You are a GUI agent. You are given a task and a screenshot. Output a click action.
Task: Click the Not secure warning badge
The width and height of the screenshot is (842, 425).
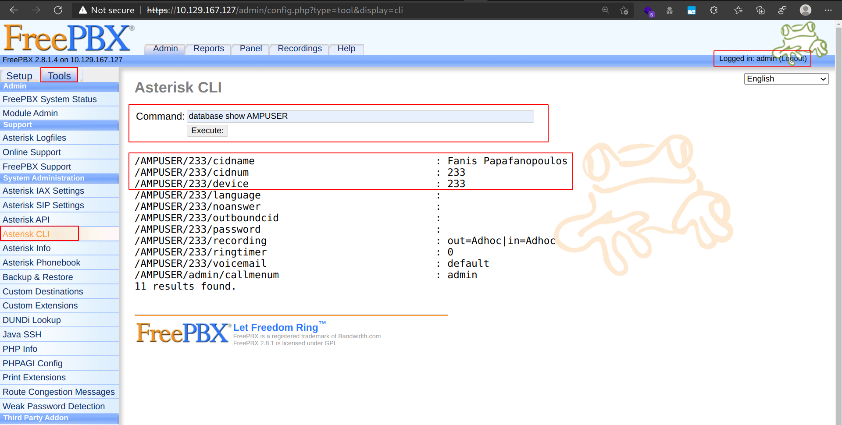(x=106, y=10)
